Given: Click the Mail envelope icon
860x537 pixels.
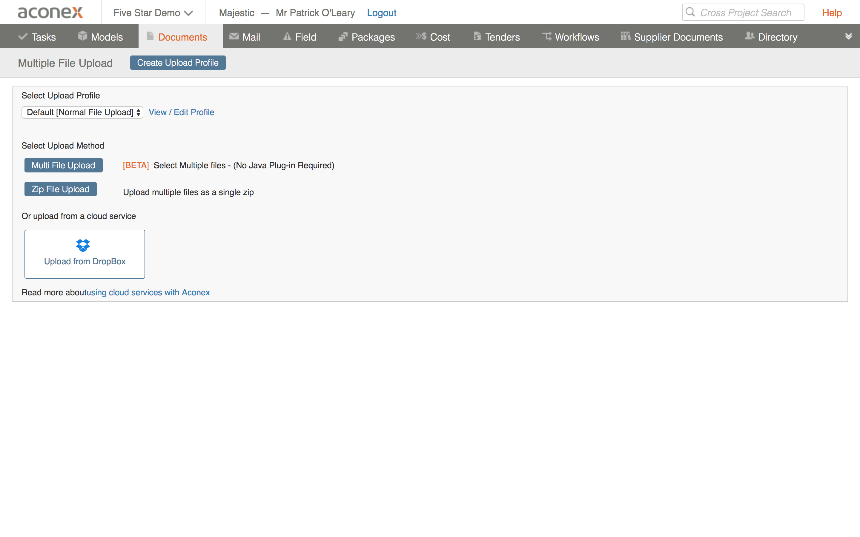Looking at the screenshot, I should click(234, 36).
